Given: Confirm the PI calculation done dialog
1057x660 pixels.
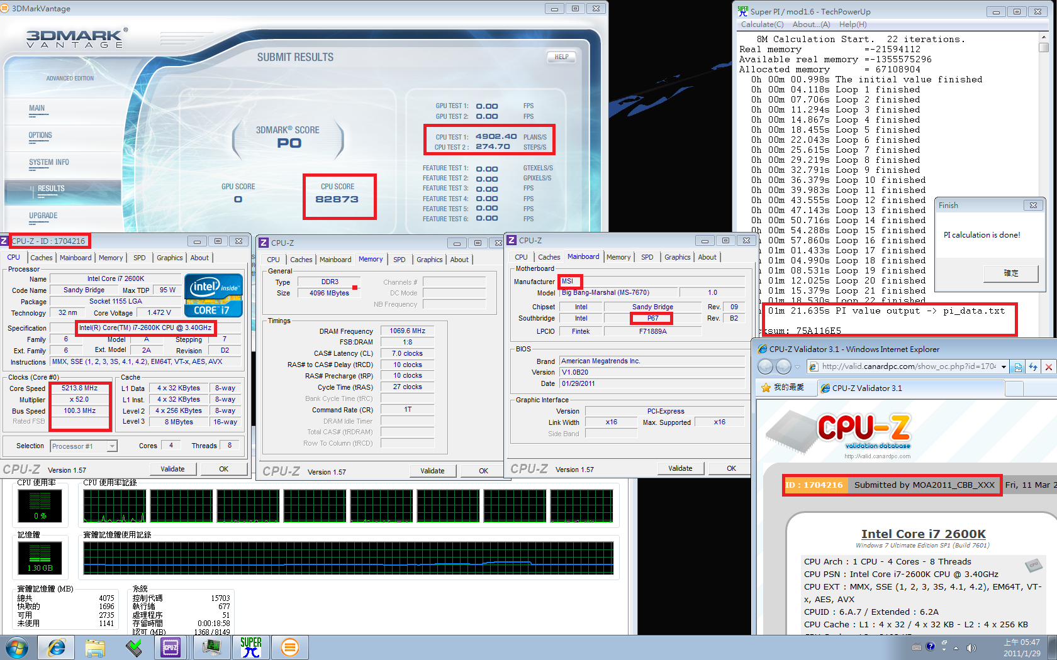Looking at the screenshot, I should point(1011,273).
